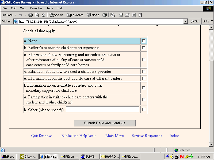Check the 'a. None' checkbox
The width and height of the screenshot is (214, 160).
click(144, 41)
